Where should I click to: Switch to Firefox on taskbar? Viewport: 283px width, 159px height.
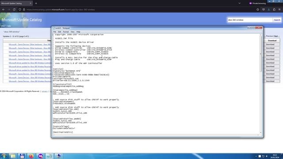tap(31, 156)
